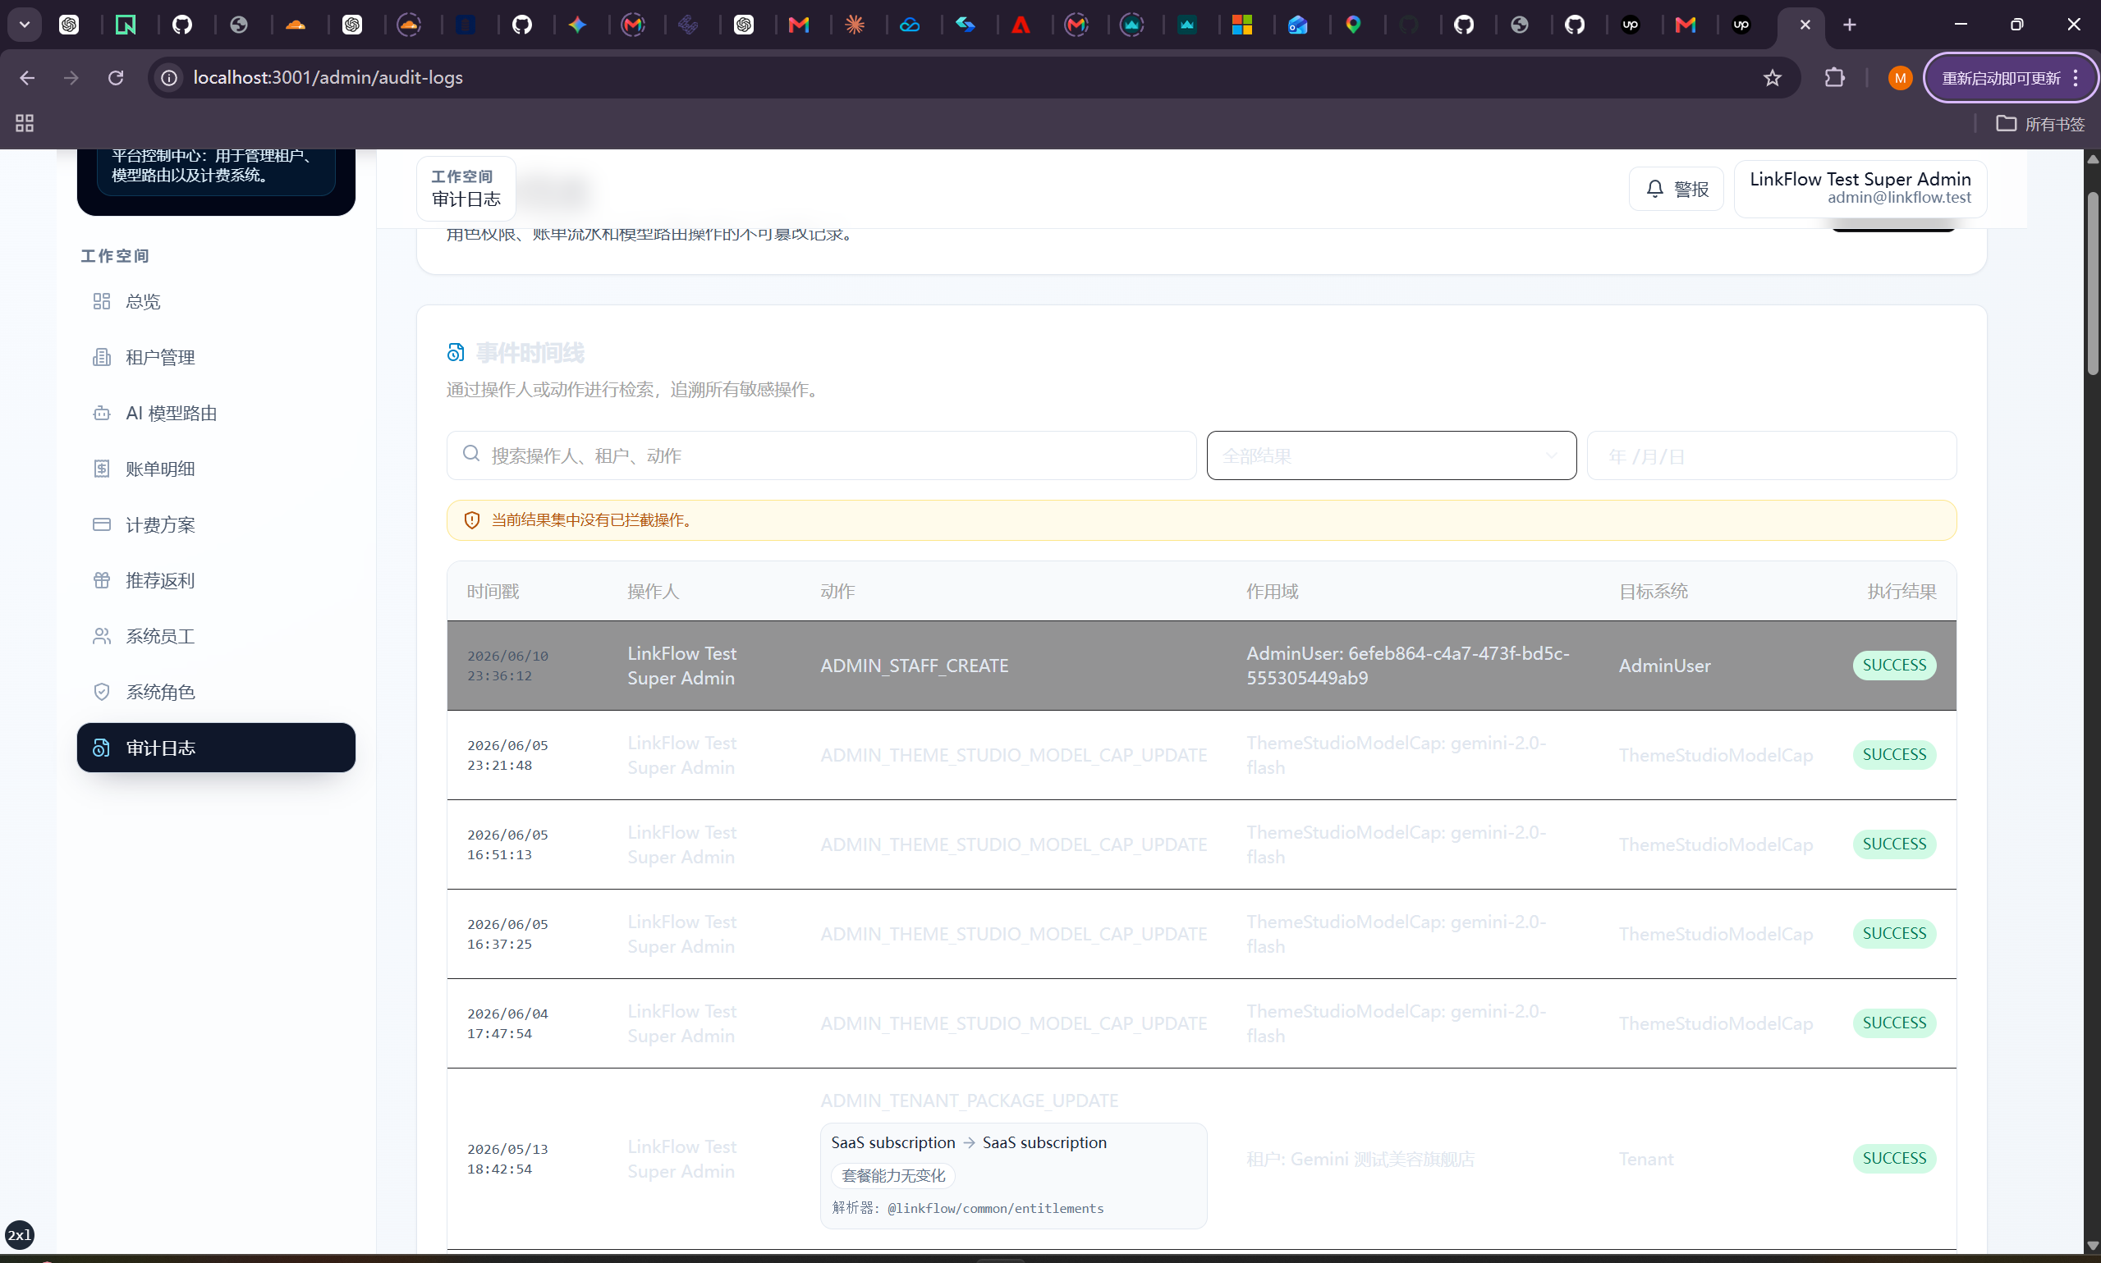Open the apps grid icon in bookmarks bar
Screen dimensions: 2101x1263
pyautogui.click(x=25, y=123)
